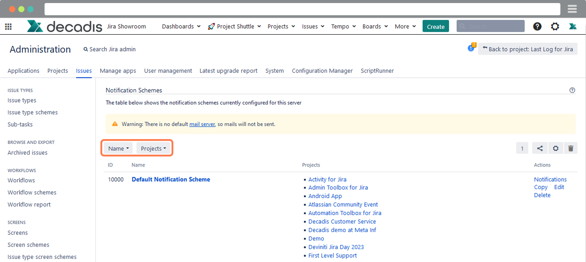
Task: Switch to the ScriptRunner tab
Action: click(377, 71)
